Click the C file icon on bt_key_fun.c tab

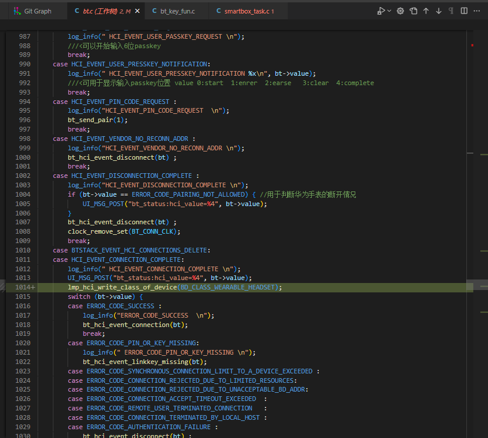pos(154,11)
